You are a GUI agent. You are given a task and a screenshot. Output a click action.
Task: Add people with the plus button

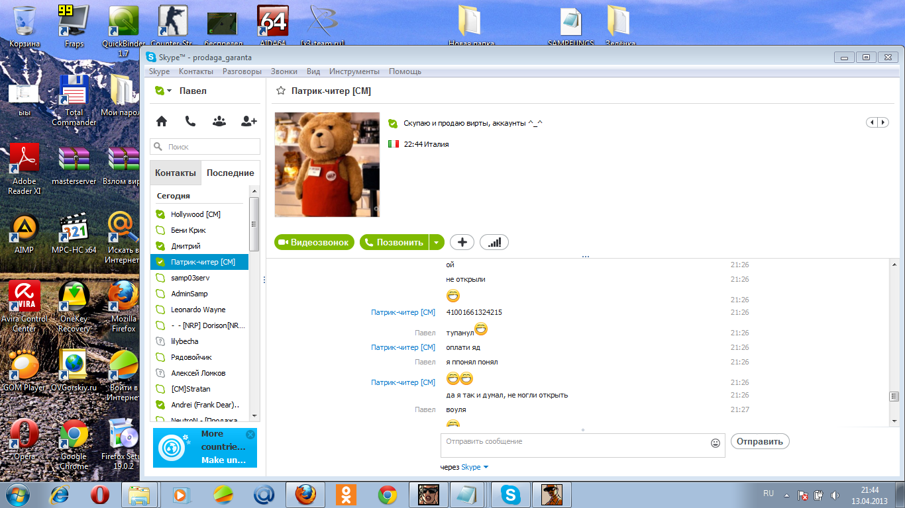point(462,242)
